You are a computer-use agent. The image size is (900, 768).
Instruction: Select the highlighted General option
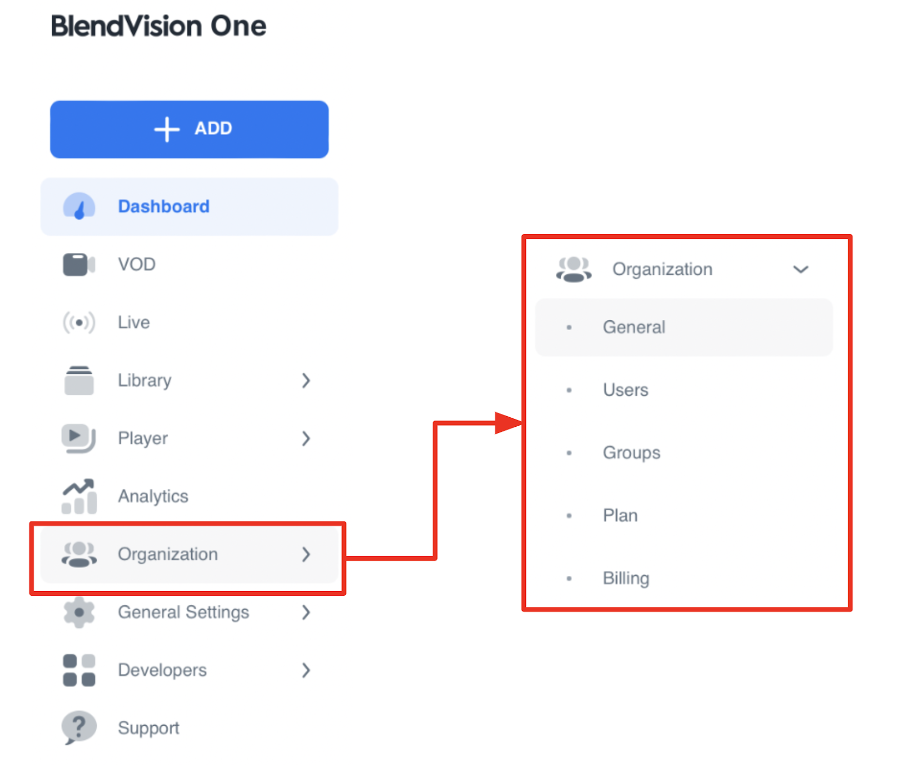(x=634, y=327)
